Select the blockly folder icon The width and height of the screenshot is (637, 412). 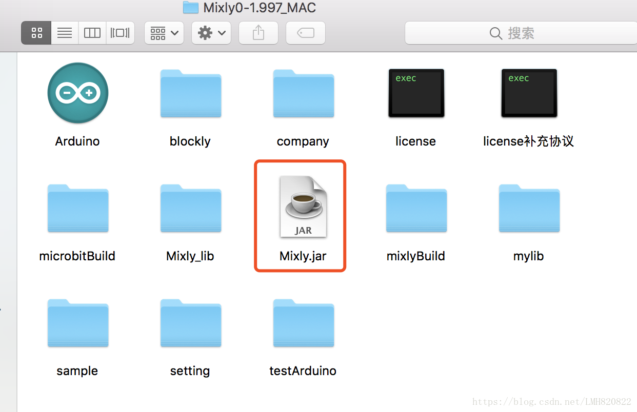[191, 94]
